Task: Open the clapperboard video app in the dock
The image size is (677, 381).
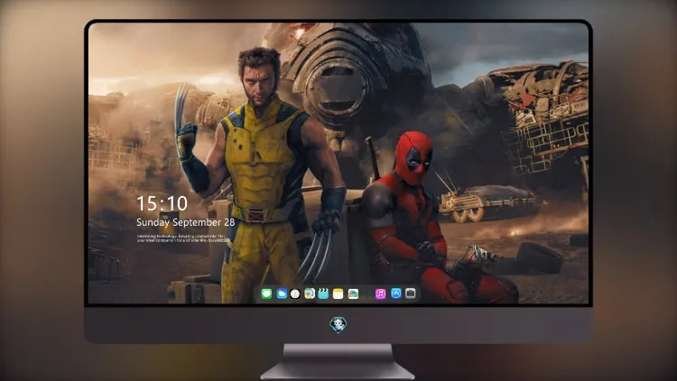Action: (323, 294)
